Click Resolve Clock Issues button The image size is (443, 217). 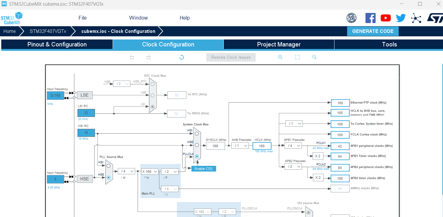[x=231, y=57]
